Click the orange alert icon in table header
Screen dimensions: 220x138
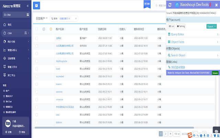51,29
